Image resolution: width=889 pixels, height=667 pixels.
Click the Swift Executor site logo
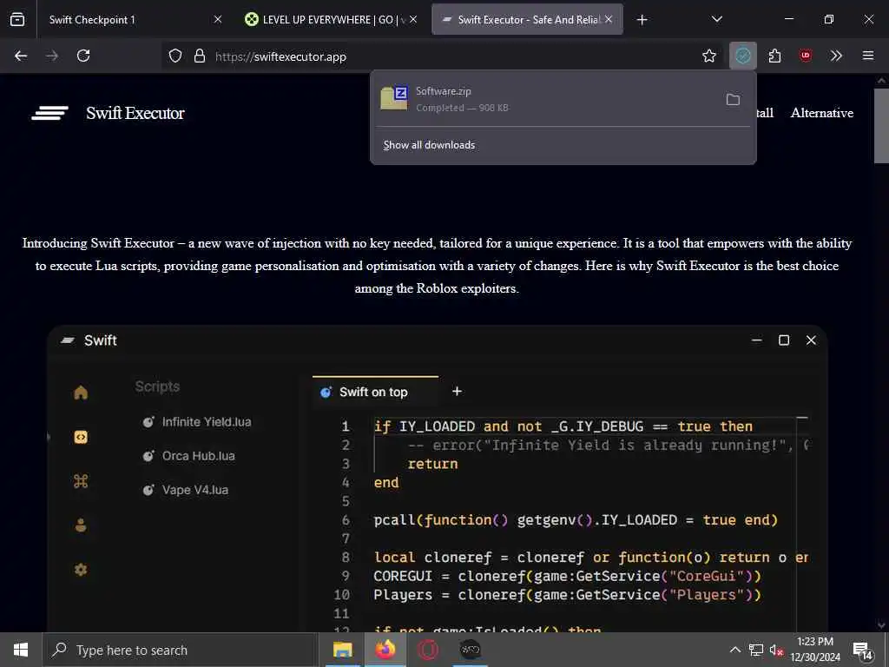[x=49, y=113]
